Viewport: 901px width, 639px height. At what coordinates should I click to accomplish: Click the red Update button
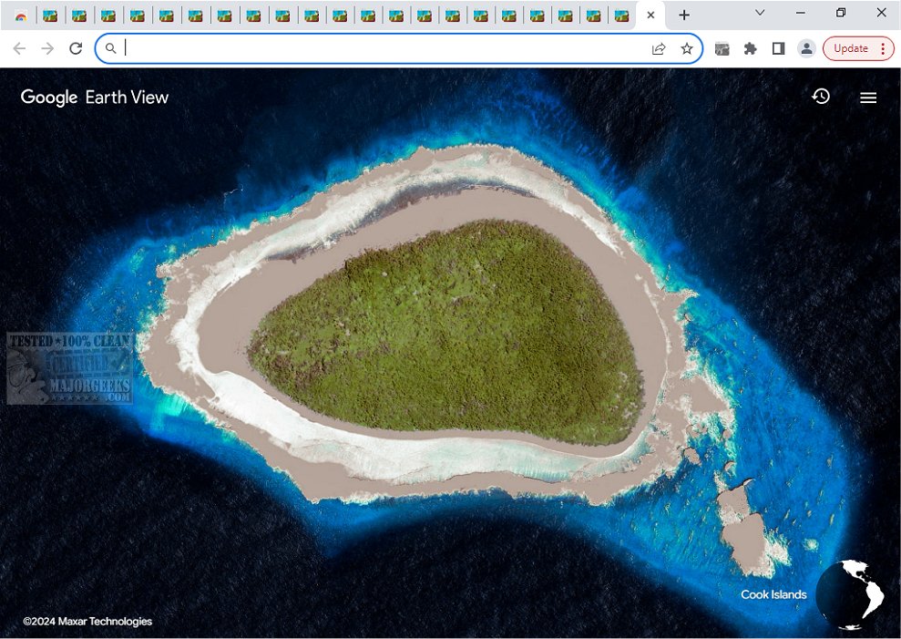850,49
